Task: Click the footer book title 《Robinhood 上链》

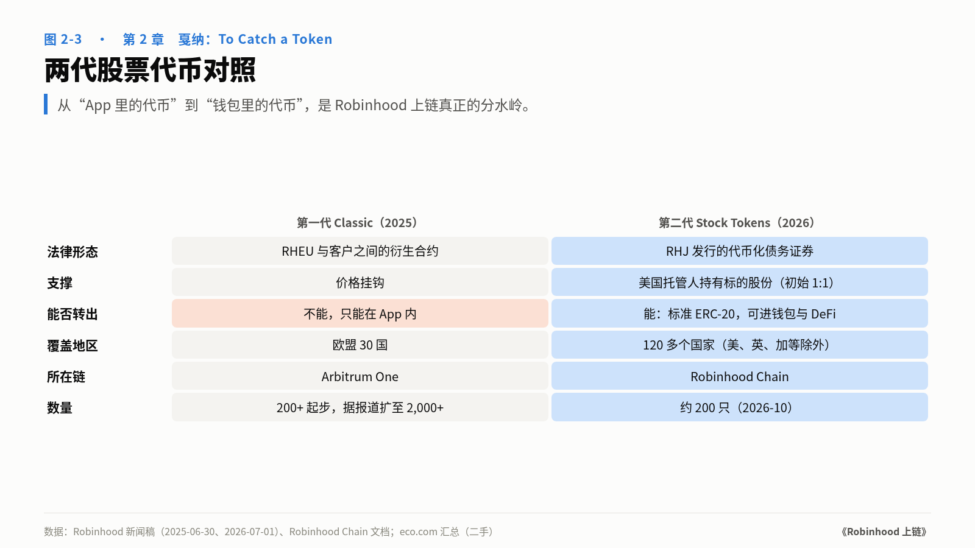Action: click(884, 532)
